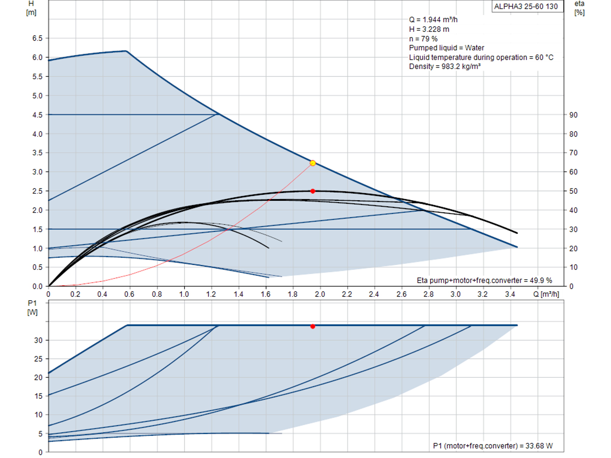
Task: Click the 'P1 [W]' axis label
Action: 32,308
